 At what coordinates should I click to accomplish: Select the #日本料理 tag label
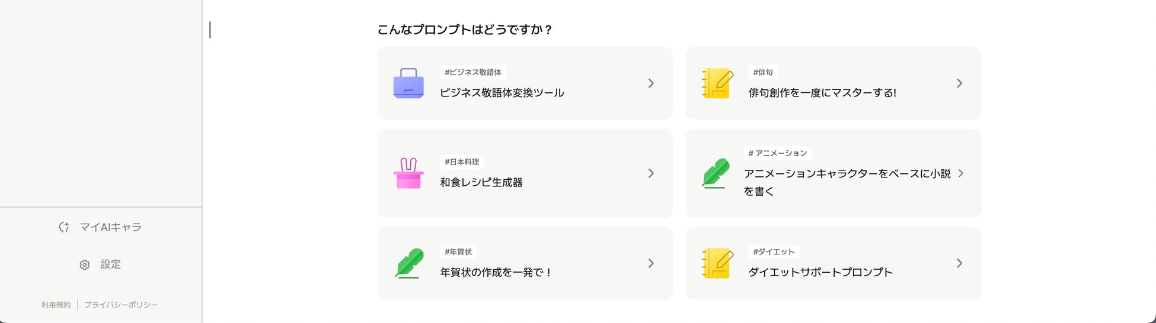pyautogui.click(x=462, y=161)
